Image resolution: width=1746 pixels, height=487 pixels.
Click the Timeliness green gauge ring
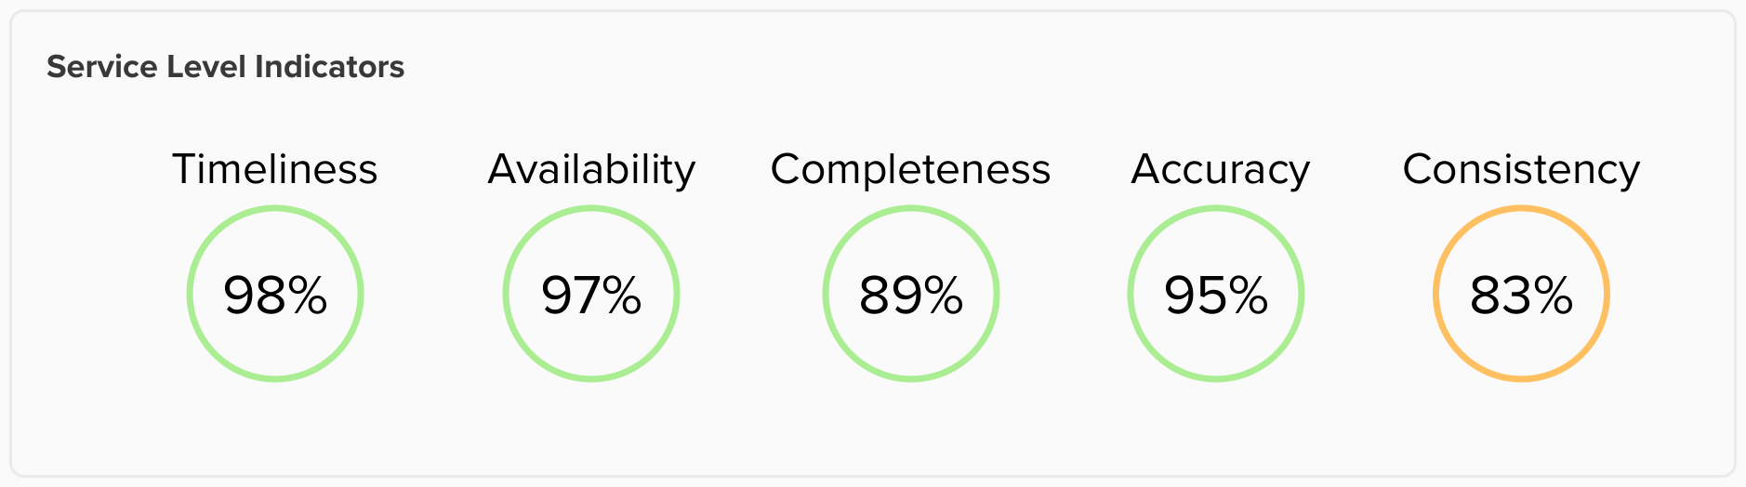pos(275,210)
